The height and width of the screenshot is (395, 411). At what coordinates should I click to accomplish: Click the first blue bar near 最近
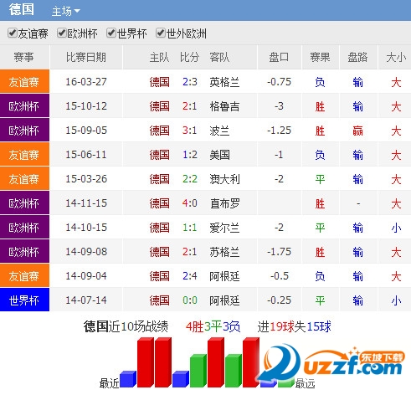coord(128,379)
